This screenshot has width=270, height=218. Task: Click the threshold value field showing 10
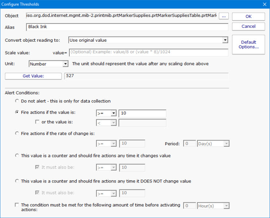point(142,113)
